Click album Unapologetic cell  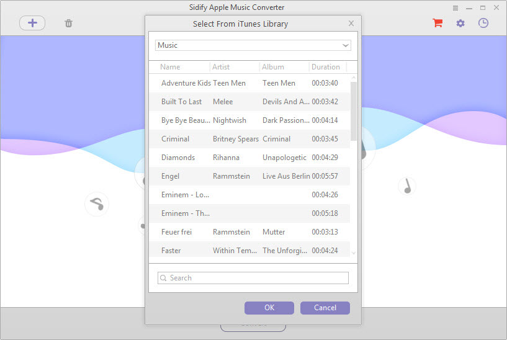click(284, 158)
